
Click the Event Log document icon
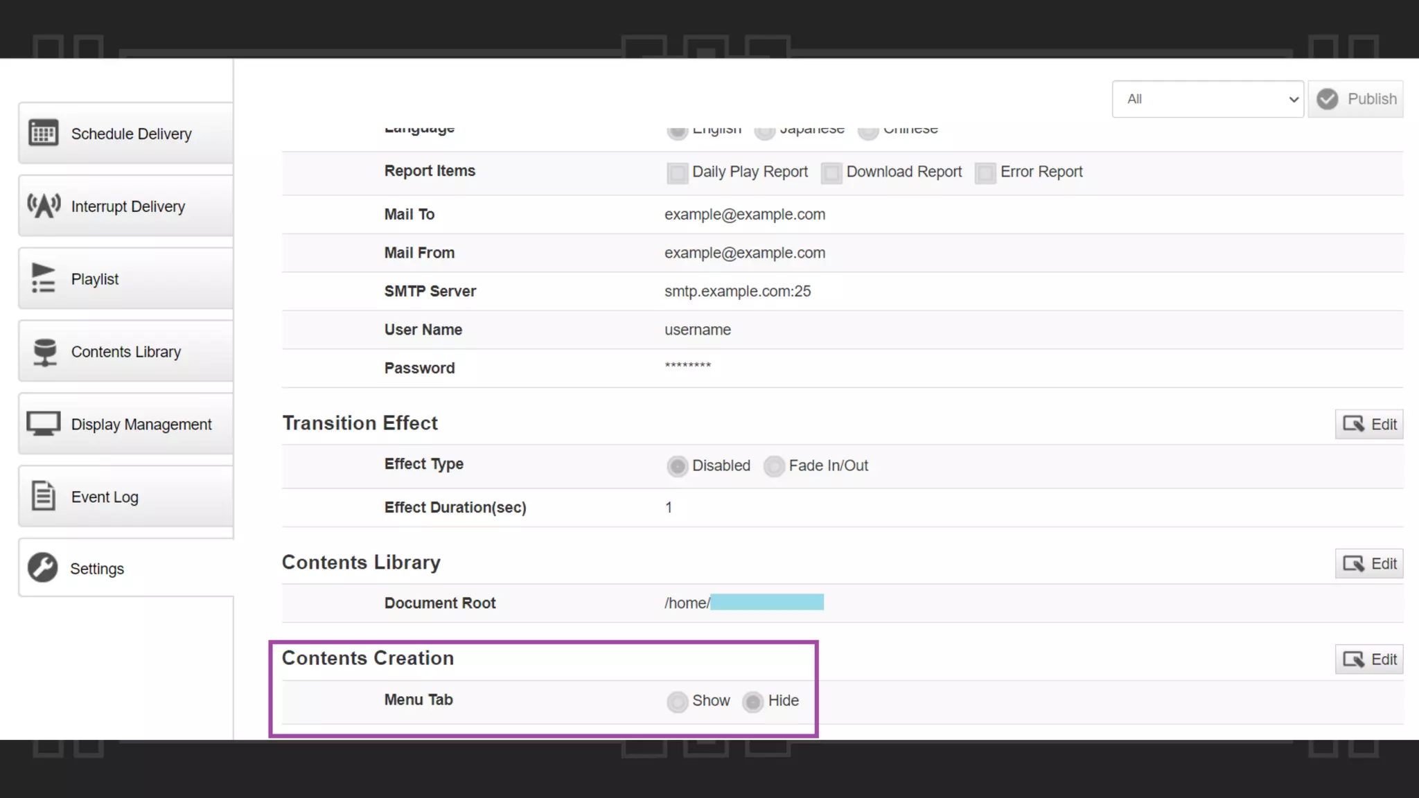[x=43, y=496]
